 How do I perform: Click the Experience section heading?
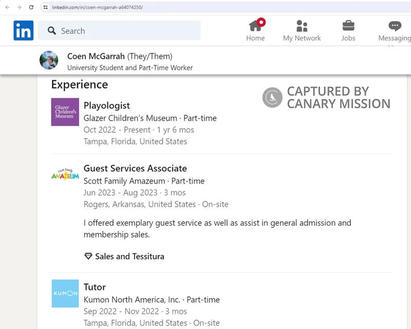click(x=80, y=84)
